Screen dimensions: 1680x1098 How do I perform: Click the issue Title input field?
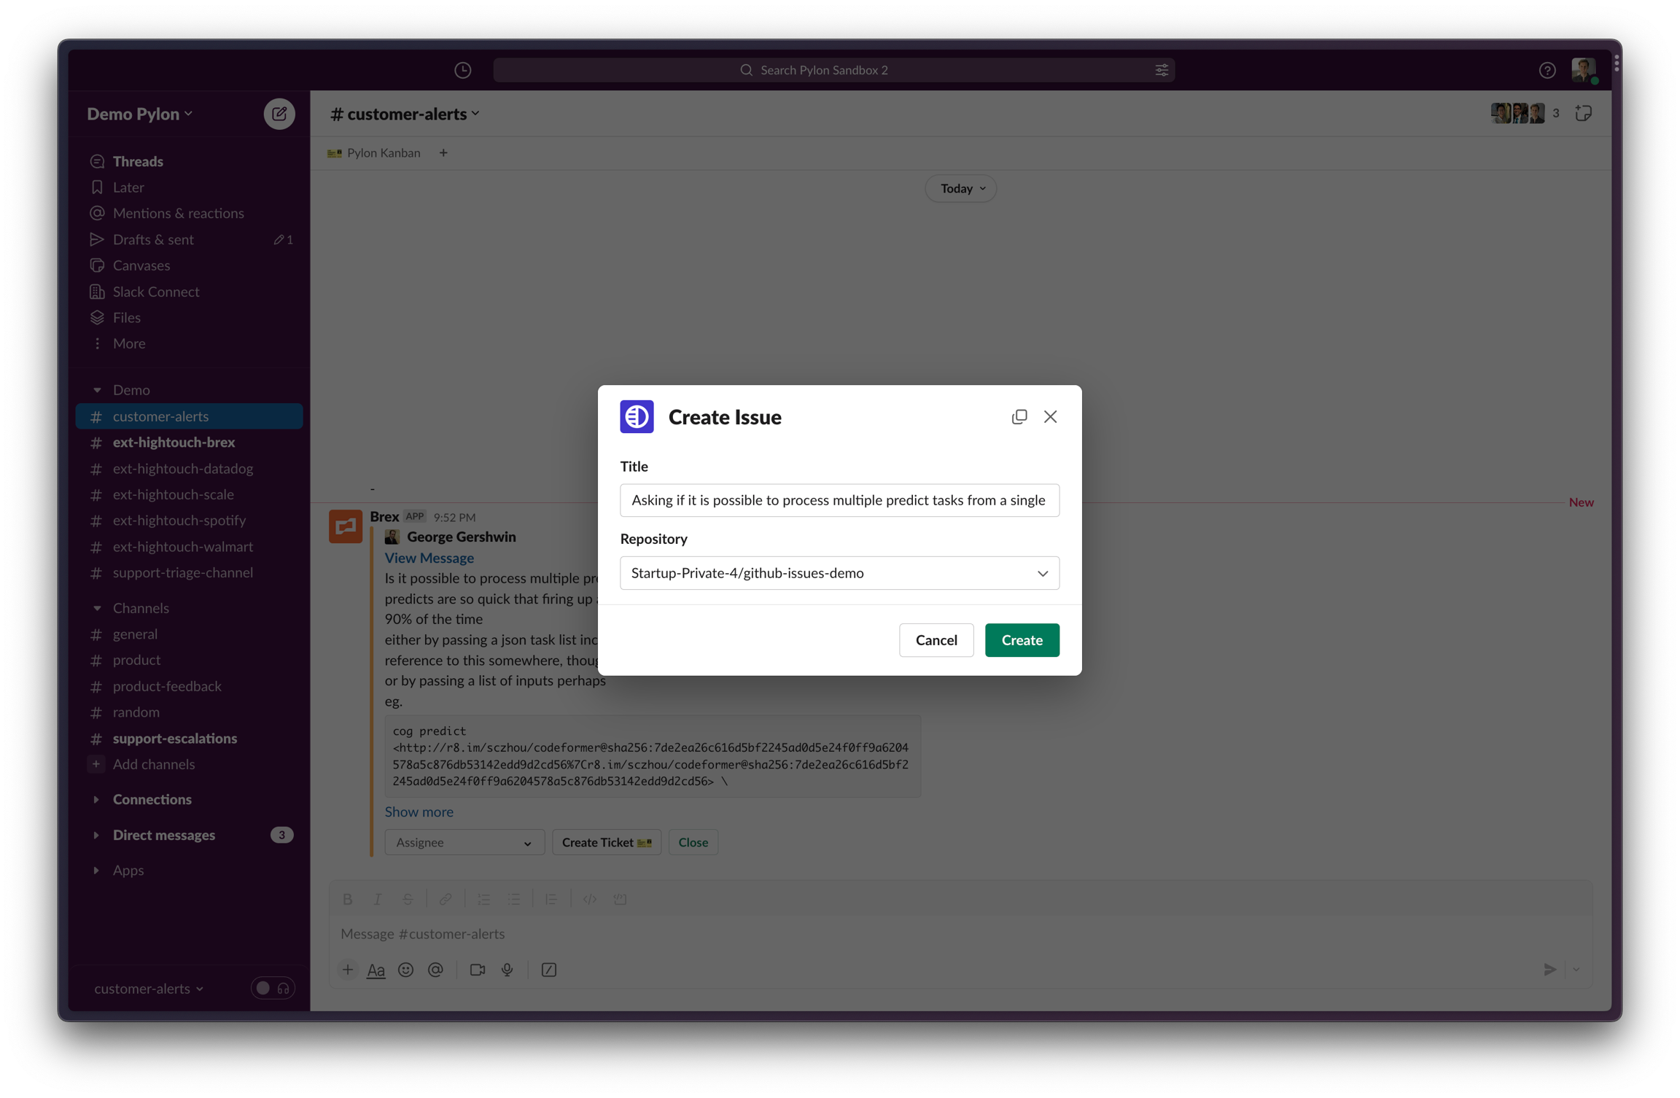click(x=839, y=500)
